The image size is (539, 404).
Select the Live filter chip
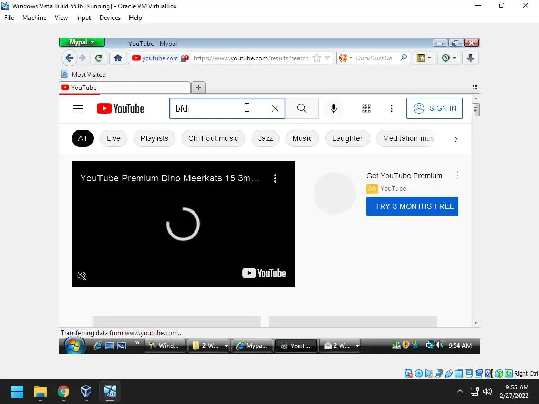click(114, 138)
